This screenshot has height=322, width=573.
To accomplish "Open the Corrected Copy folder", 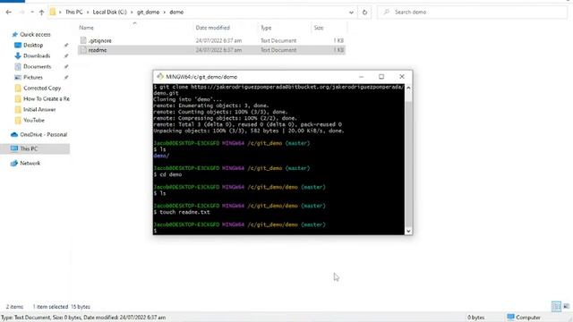I will (x=42, y=88).
